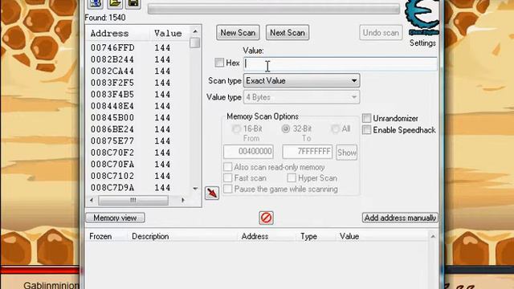This screenshot has height=289, width=514.
Task: Click the results list scroll down arrow
Action: tap(195, 189)
